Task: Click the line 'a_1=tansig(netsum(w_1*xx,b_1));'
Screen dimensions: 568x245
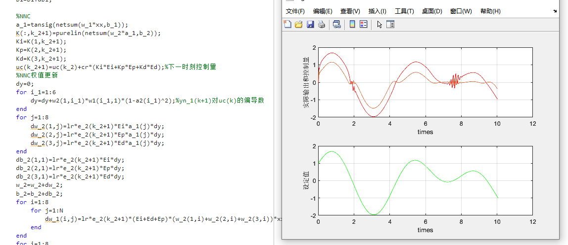Action: (72, 25)
